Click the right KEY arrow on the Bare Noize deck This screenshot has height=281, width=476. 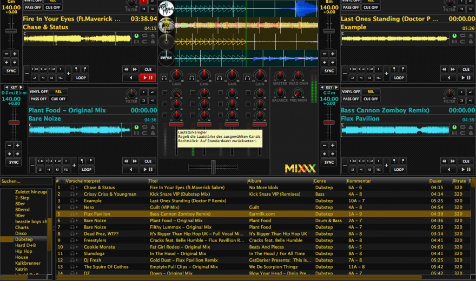pos(20,87)
